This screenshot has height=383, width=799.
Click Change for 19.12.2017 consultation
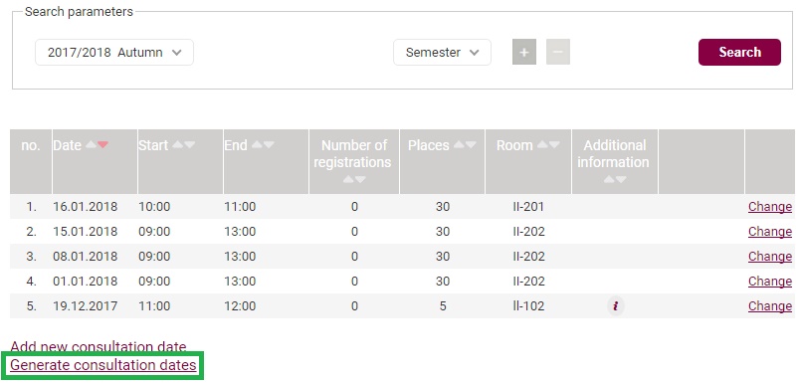[x=770, y=306]
